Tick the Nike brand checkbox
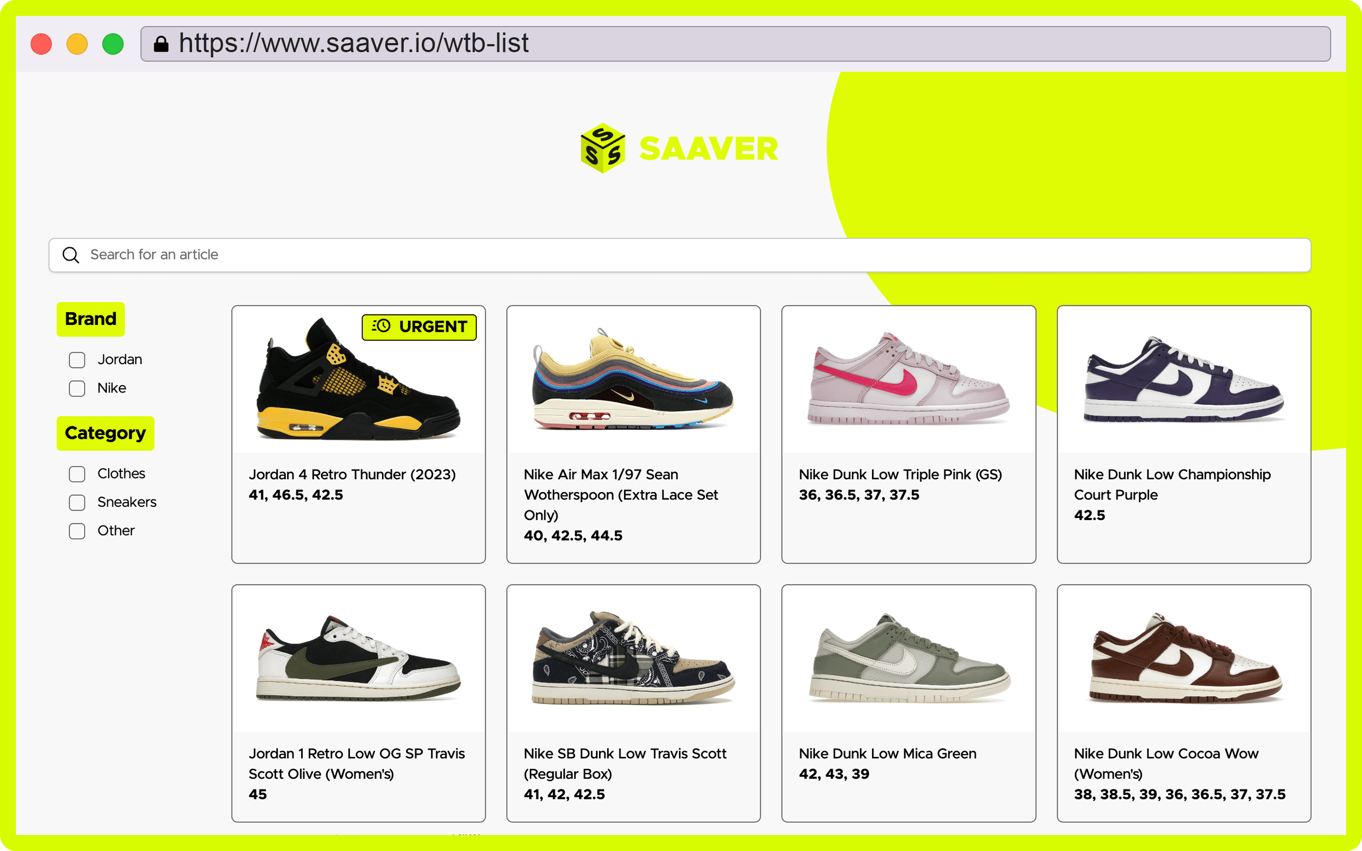Image resolution: width=1362 pixels, height=851 pixels. [x=77, y=388]
